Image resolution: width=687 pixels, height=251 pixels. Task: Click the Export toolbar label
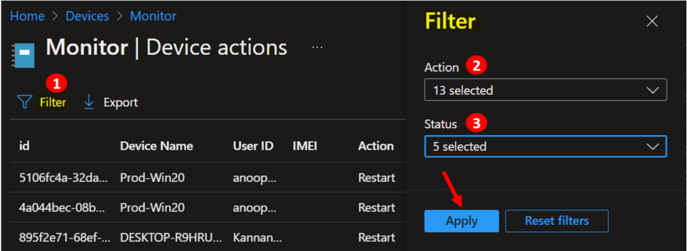coord(121,102)
